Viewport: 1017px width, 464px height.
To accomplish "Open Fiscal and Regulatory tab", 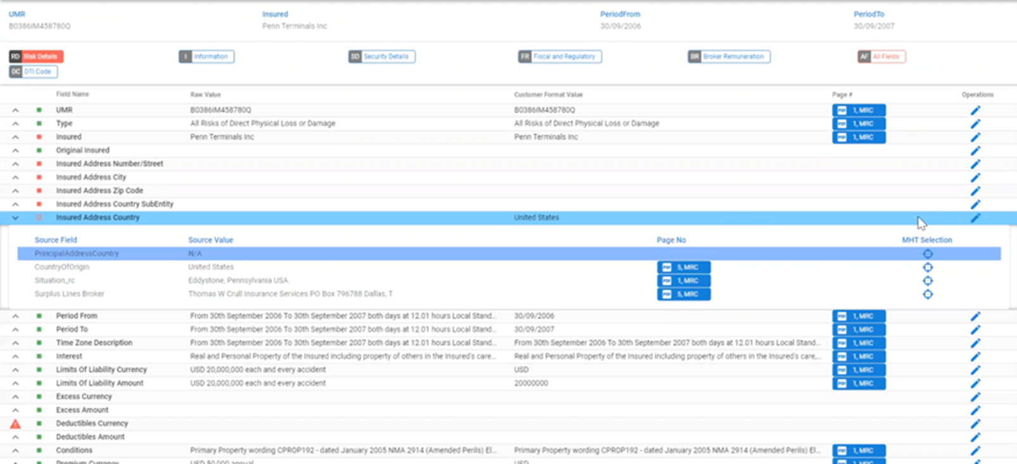I will 560,56.
